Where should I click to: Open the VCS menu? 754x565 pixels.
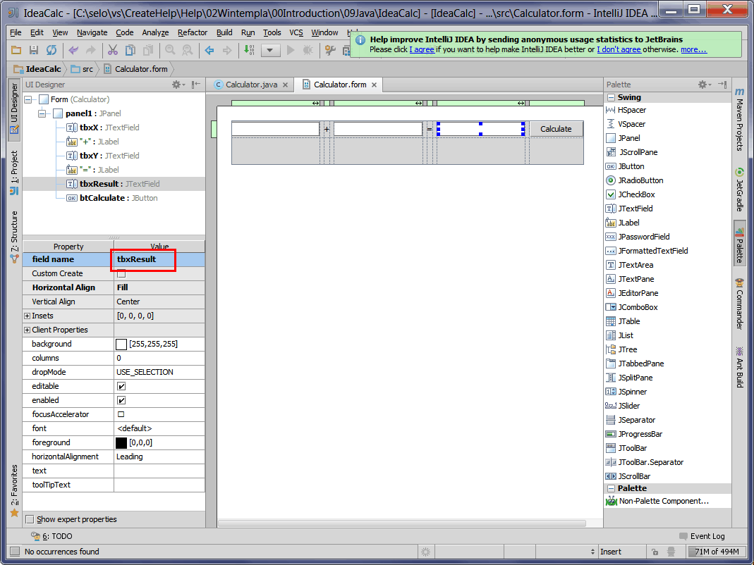[x=296, y=32]
